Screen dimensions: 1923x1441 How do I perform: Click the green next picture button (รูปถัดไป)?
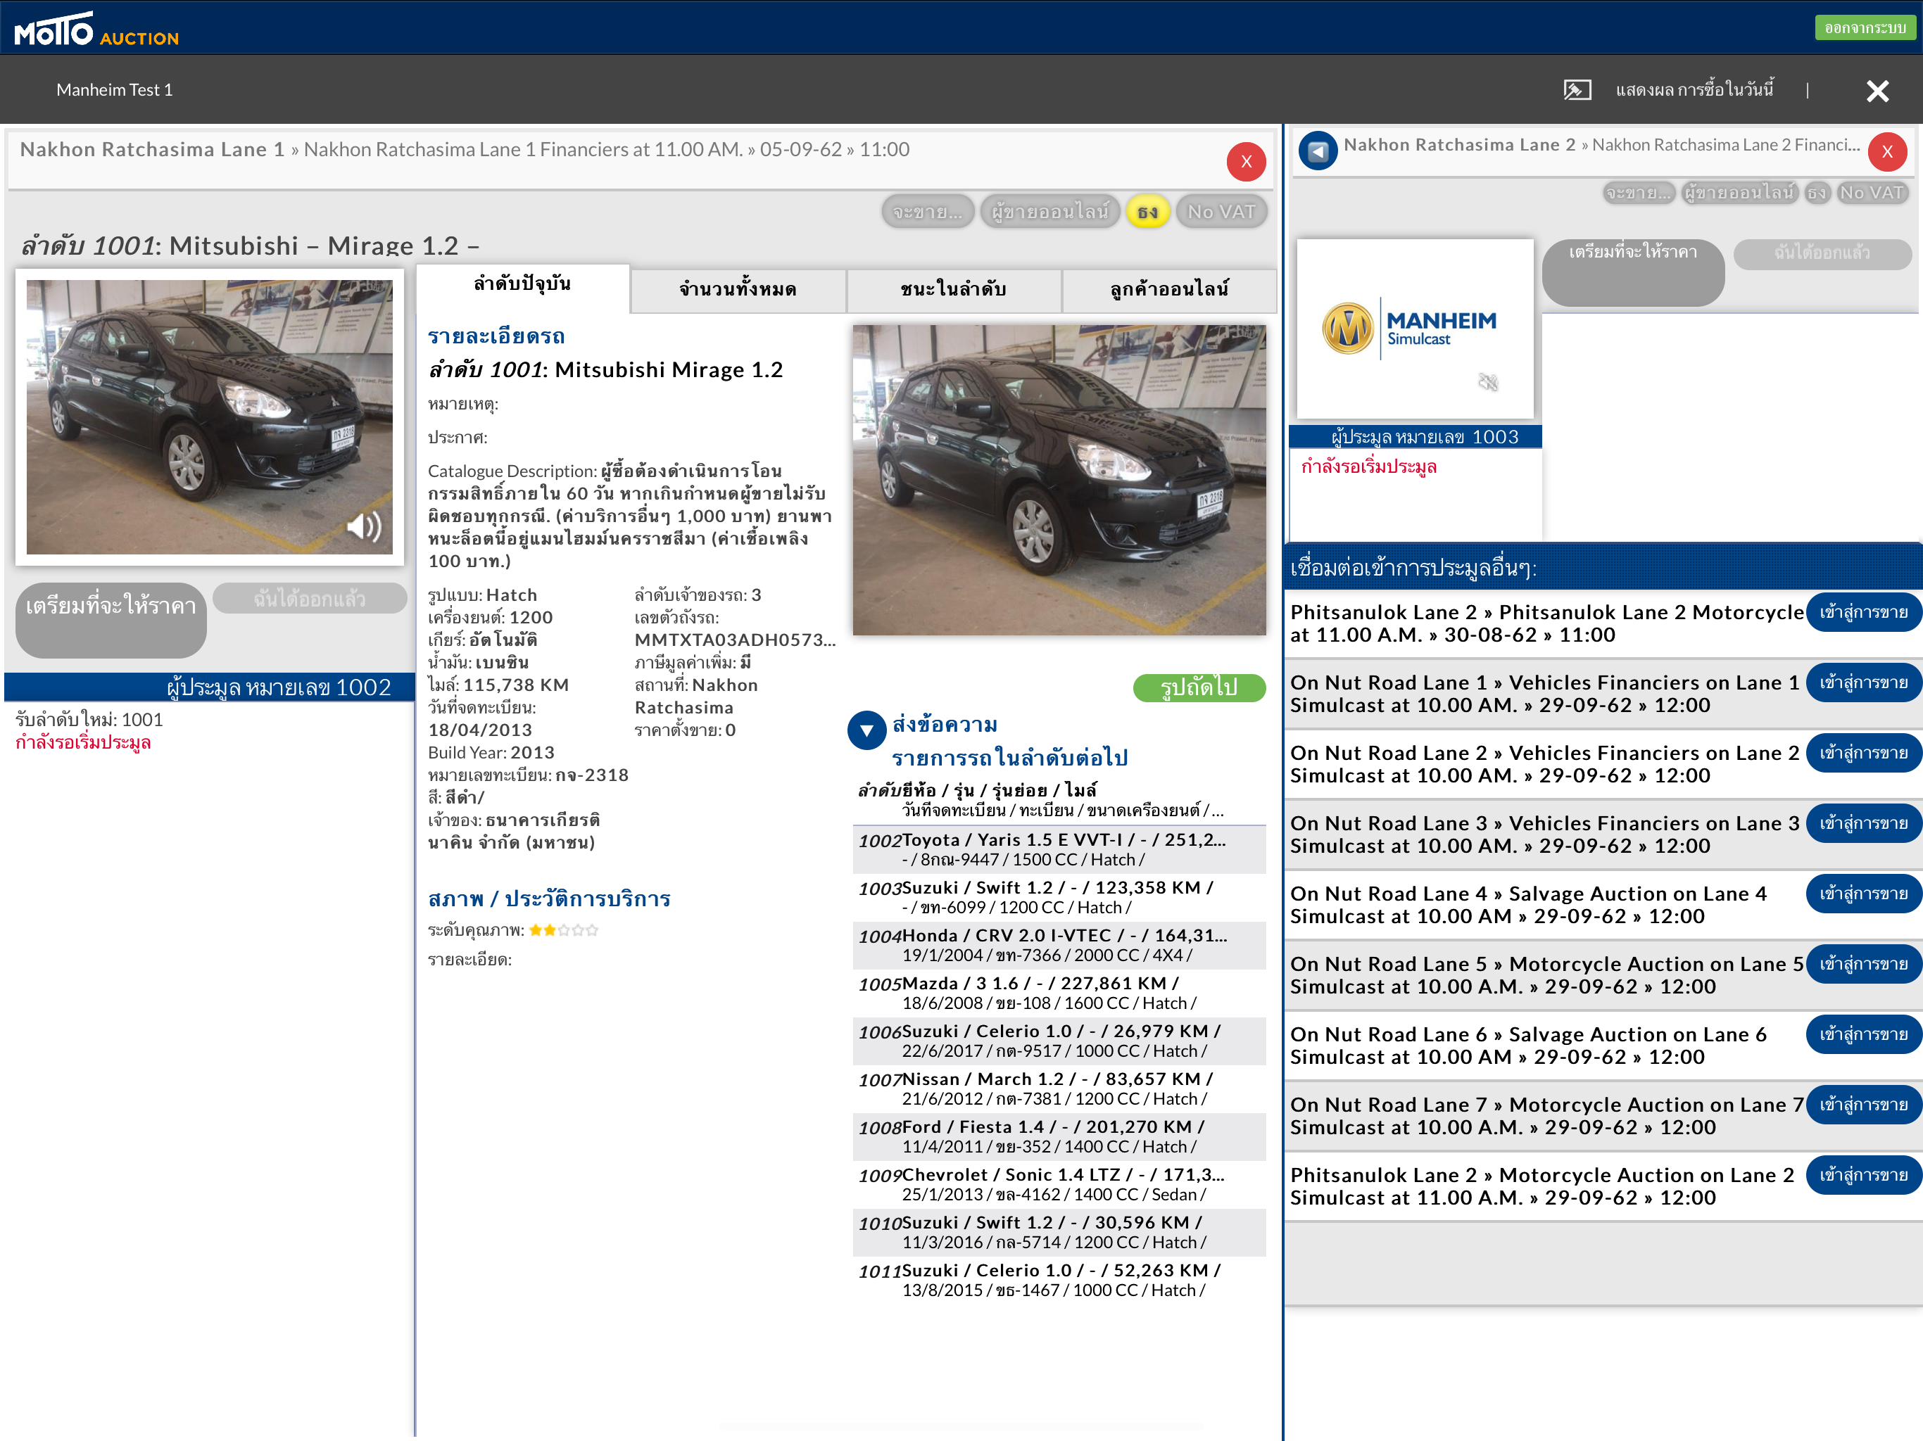1199,687
